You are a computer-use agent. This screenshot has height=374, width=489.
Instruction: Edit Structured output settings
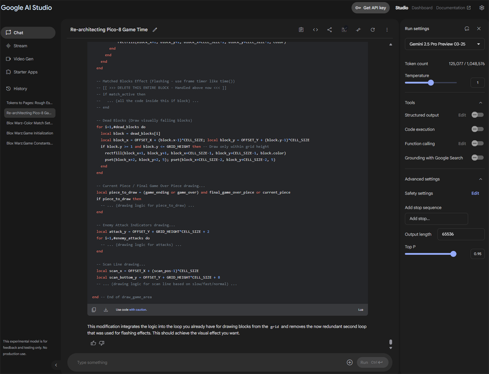click(462, 115)
